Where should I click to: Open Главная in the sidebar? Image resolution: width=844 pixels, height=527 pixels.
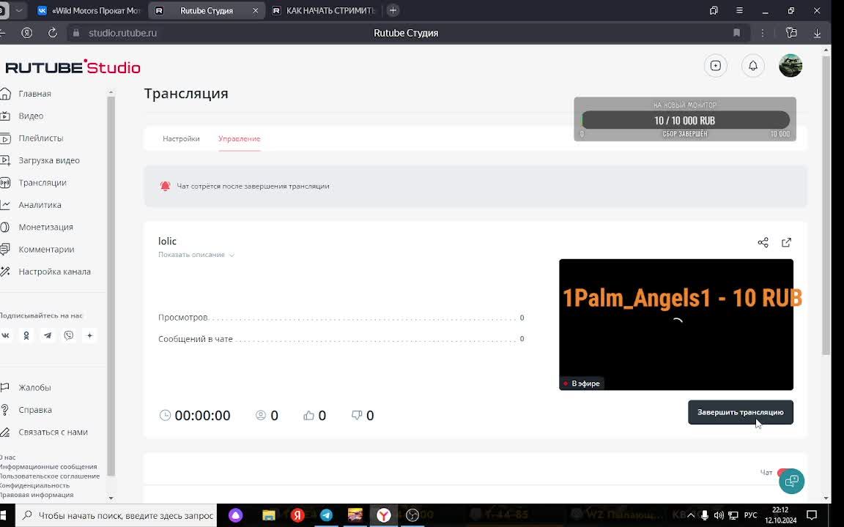[34, 94]
